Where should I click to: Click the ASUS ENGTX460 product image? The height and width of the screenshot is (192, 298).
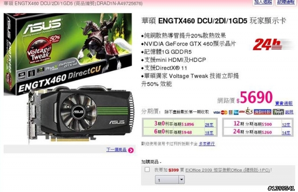(69, 78)
